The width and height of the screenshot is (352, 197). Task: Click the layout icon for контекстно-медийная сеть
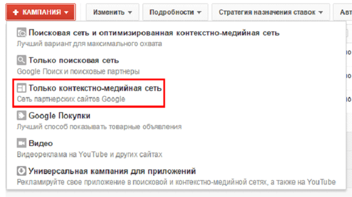tap(21, 88)
